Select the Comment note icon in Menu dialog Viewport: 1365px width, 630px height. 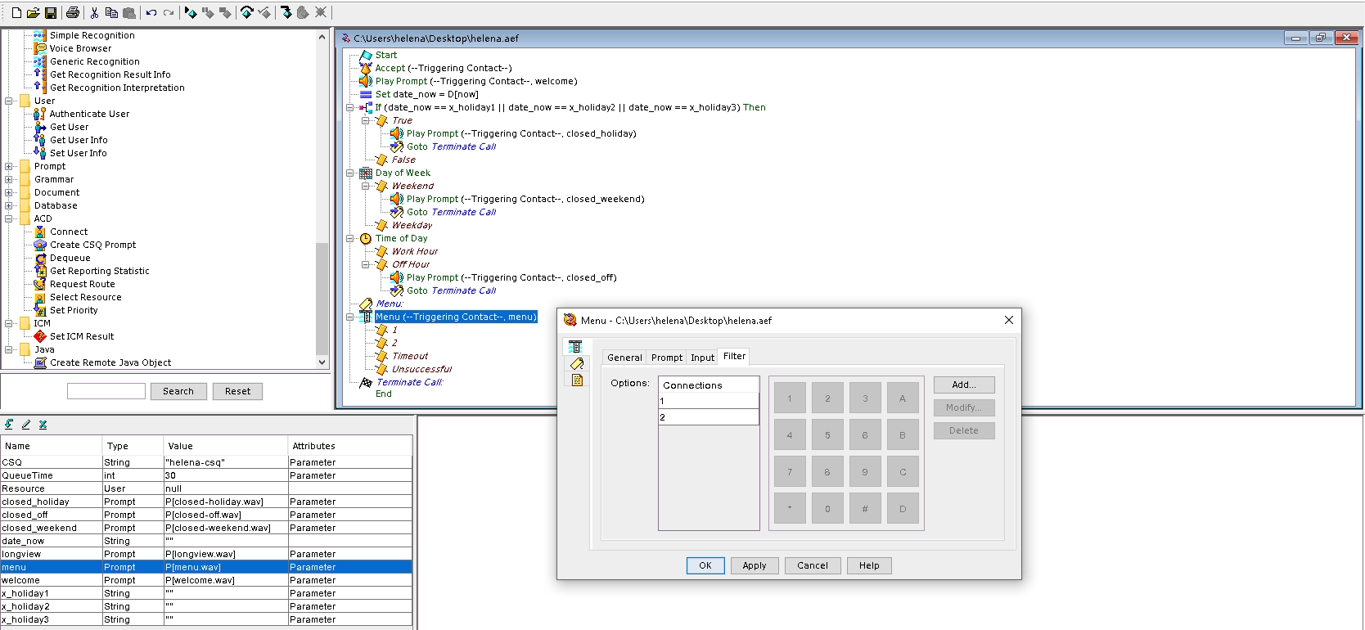point(576,380)
